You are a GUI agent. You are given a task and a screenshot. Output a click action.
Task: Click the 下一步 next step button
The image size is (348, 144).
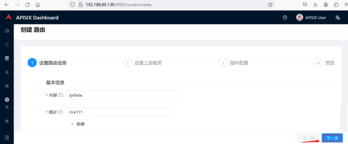click(332, 138)
